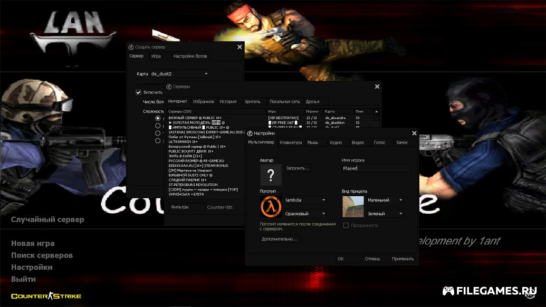Sort servers by the Игроки column header
This screenshot has width=546, height=307.
(x=314, y=111)
